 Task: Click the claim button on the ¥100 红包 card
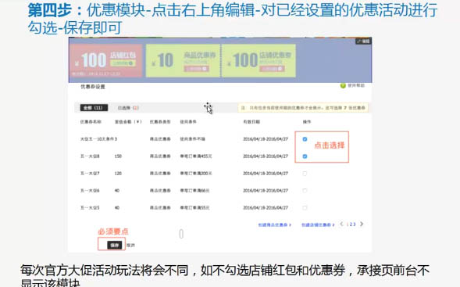[x=123, y=63]
